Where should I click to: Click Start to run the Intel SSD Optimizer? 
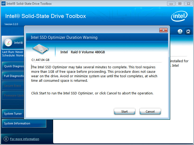(x=124, y=112)
